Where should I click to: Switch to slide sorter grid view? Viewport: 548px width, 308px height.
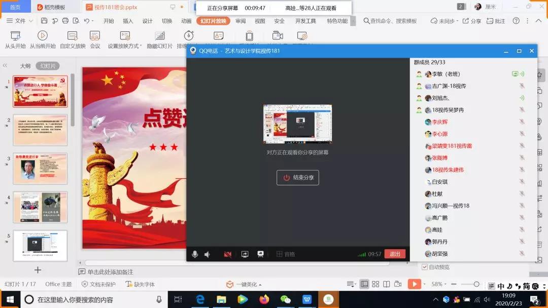click(375, 284)
